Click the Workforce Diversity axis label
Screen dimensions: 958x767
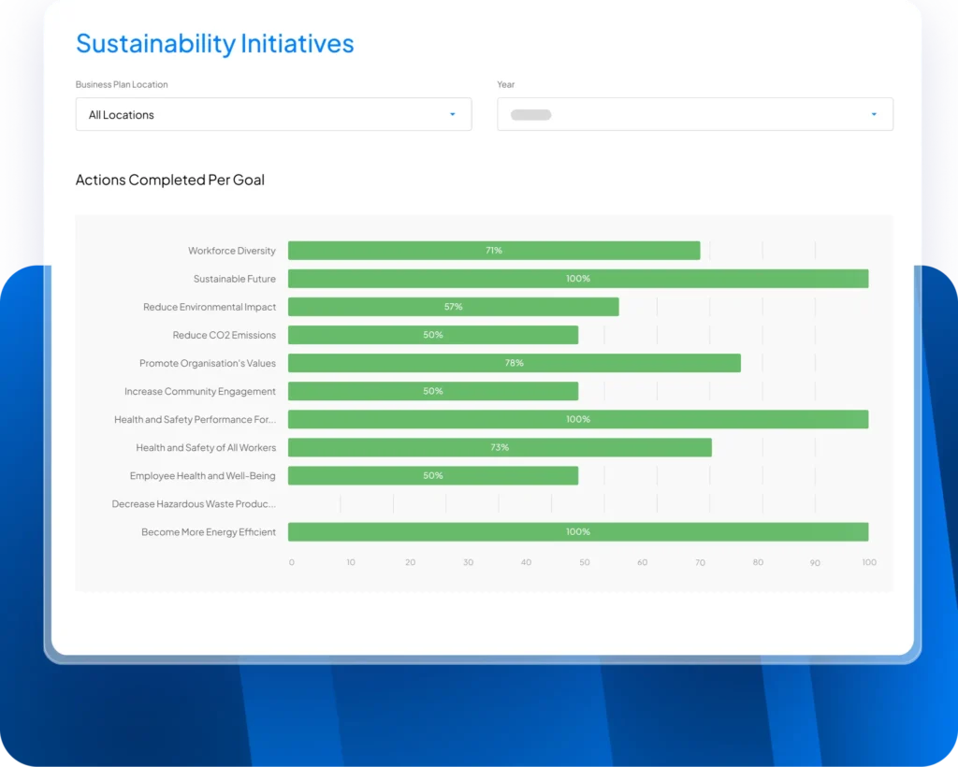point(231,251)
